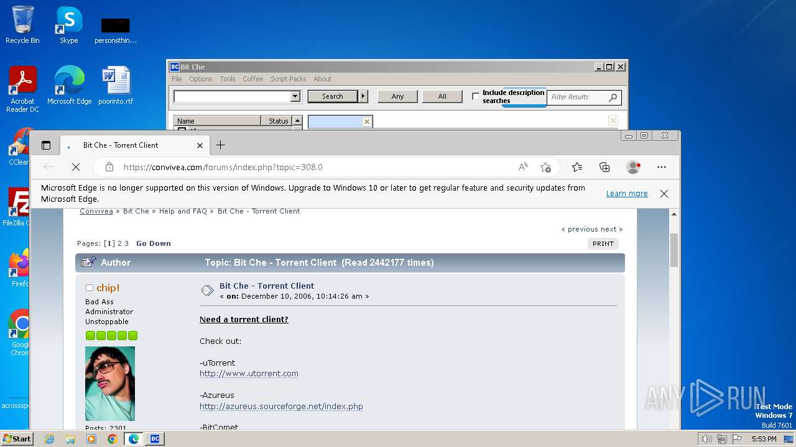
Task: Go to page 2 of the topic
Action: 120,243
